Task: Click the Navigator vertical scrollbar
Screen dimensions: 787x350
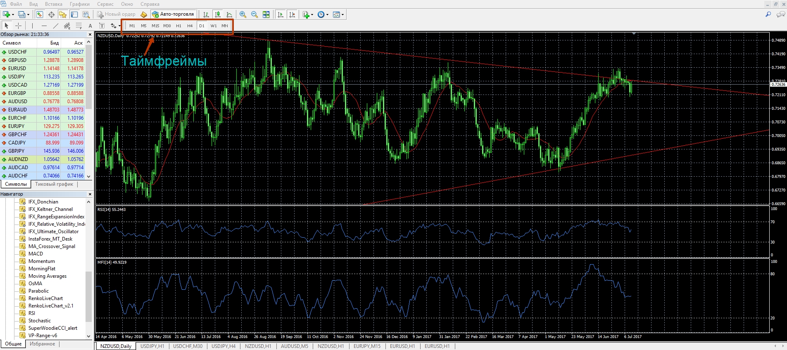Action: (x=88, y=269)
